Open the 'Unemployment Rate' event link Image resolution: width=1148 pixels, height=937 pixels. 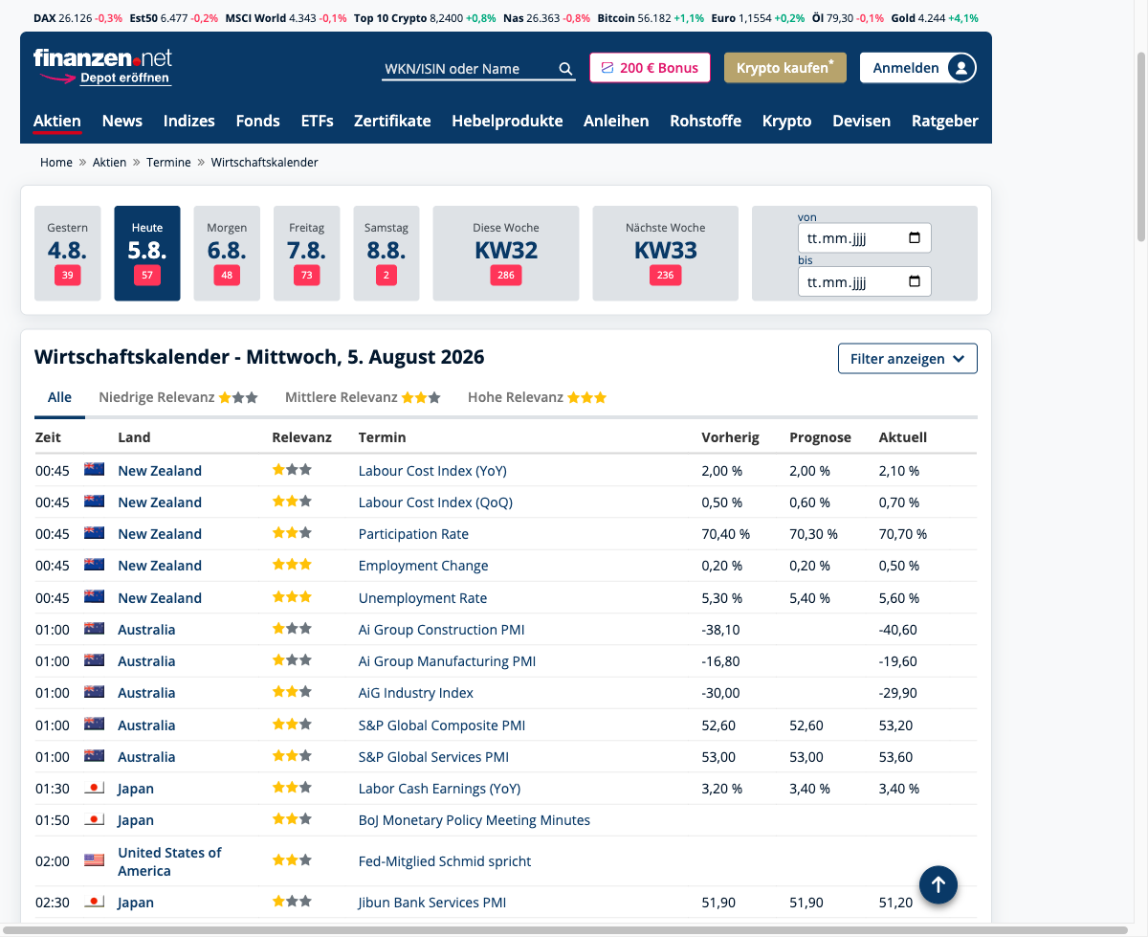click(423, 598)
